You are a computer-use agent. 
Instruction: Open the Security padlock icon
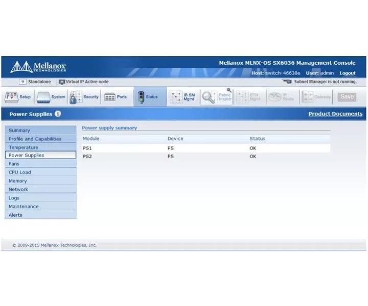[76, 97]
